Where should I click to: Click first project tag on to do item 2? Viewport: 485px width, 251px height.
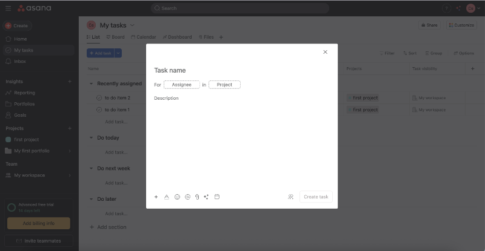click(363, 98)
